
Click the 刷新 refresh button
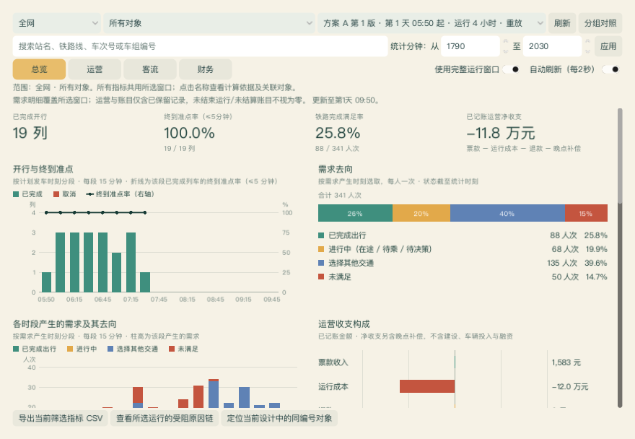click(x=561, y=23)
